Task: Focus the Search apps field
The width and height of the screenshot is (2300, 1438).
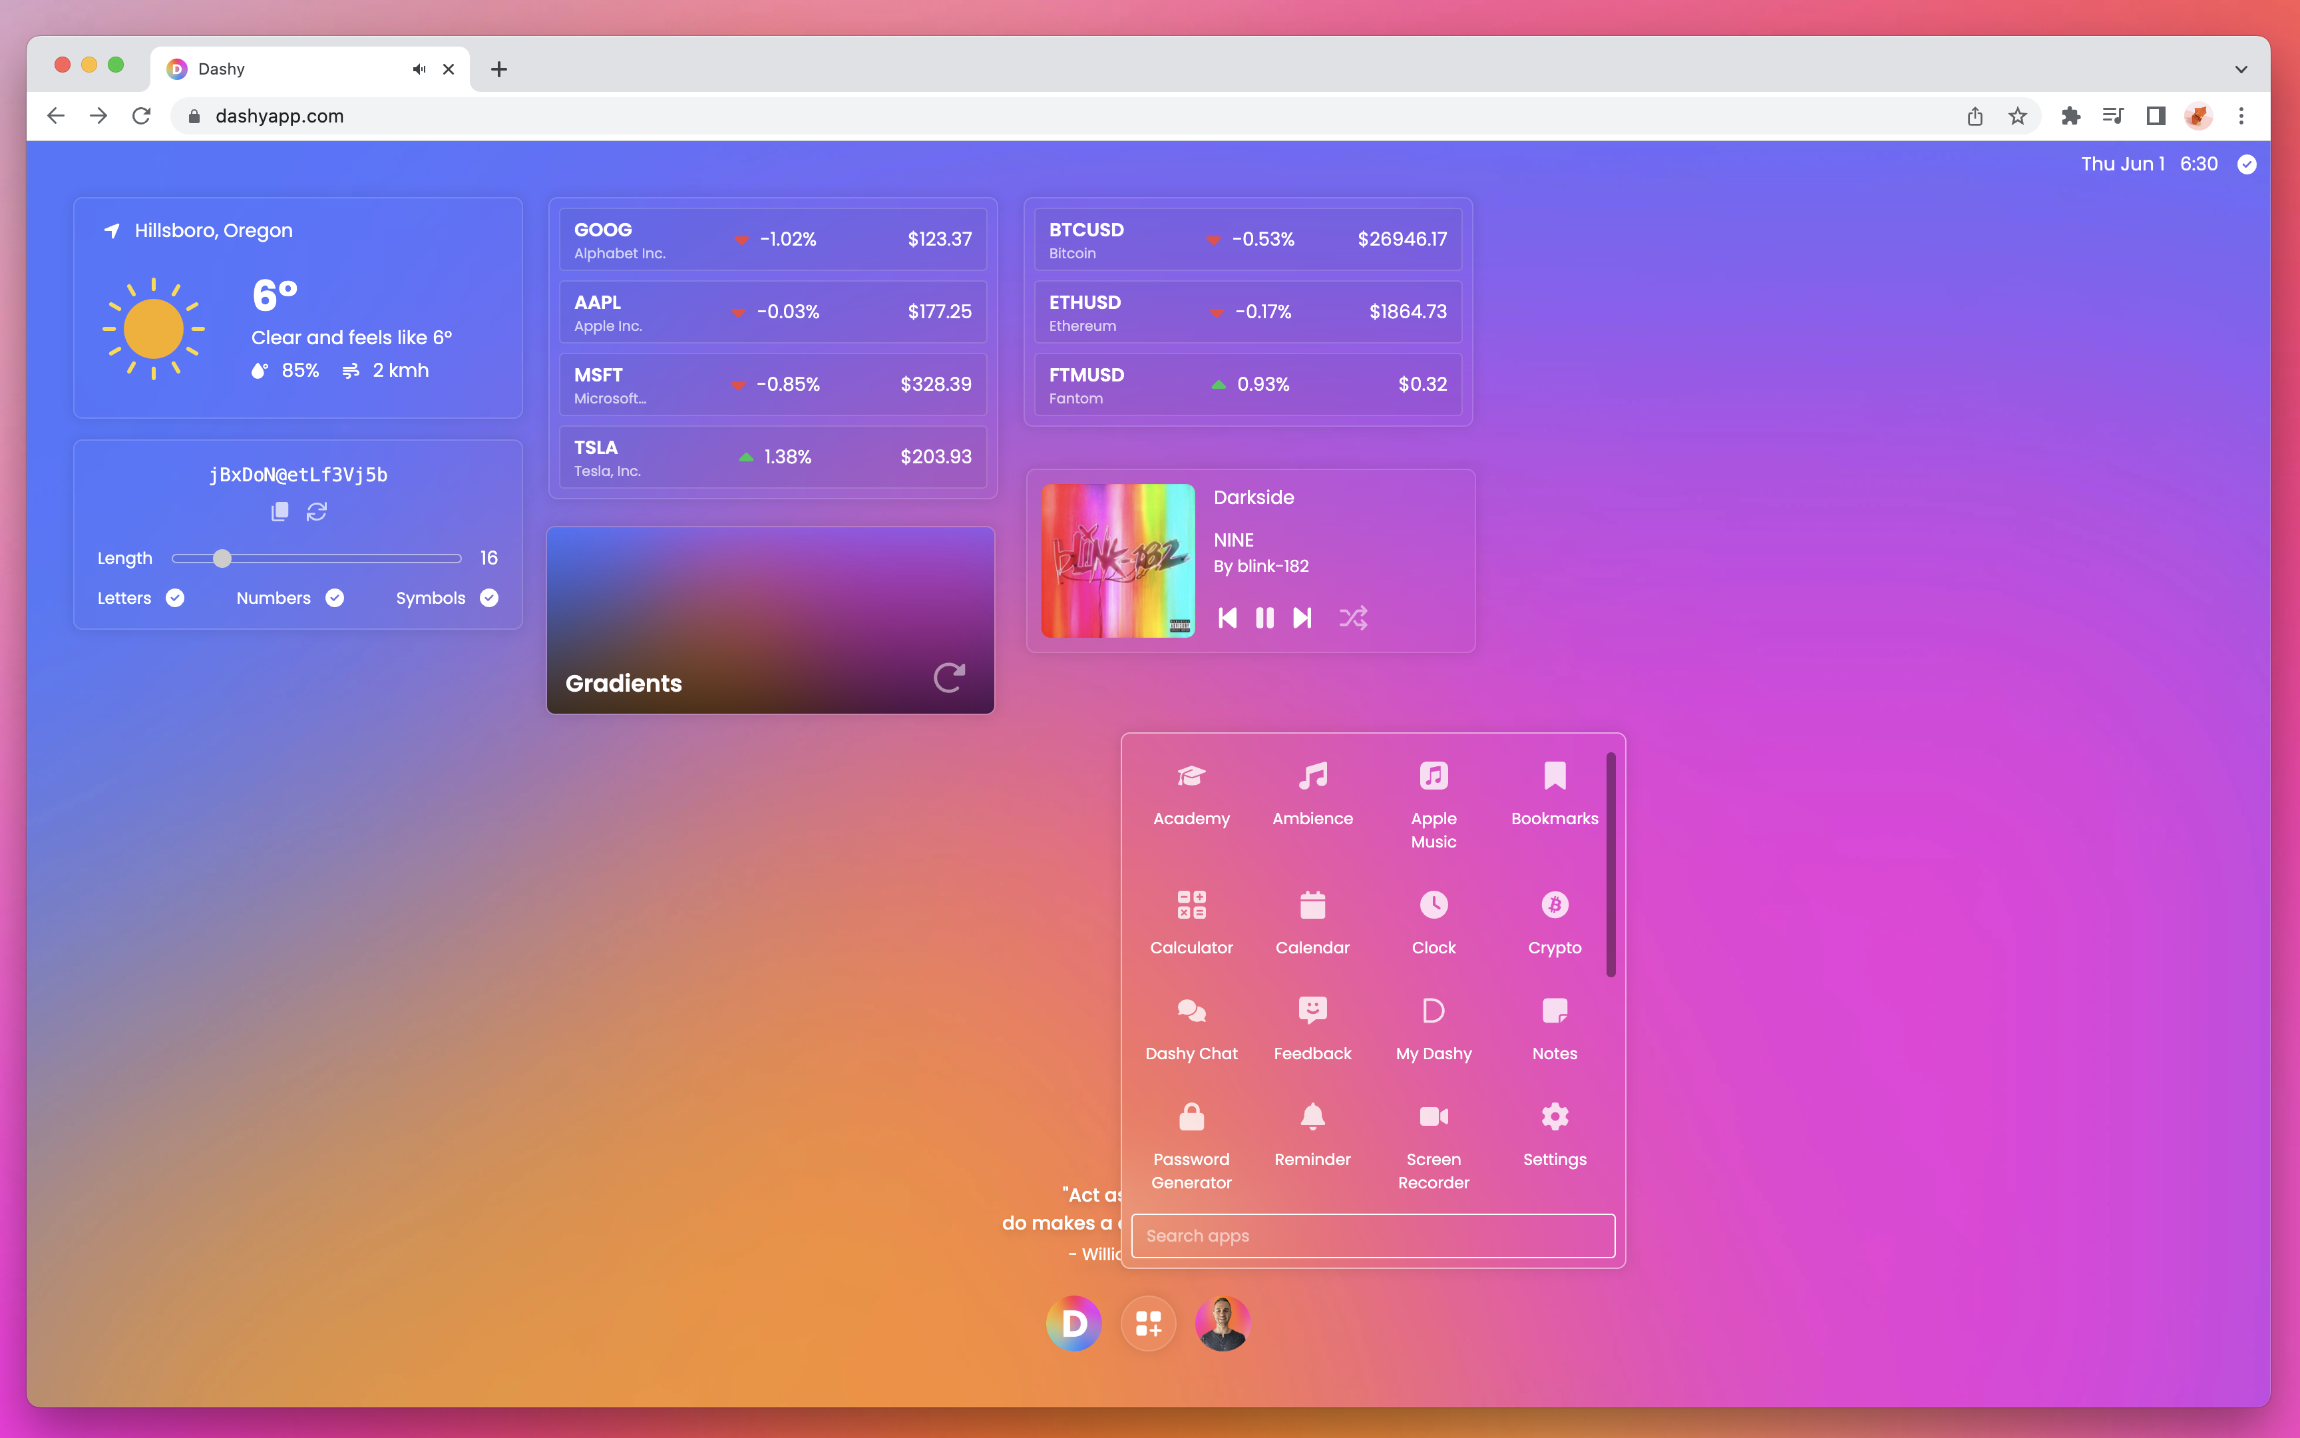Action: (x=1372, y=1236)
